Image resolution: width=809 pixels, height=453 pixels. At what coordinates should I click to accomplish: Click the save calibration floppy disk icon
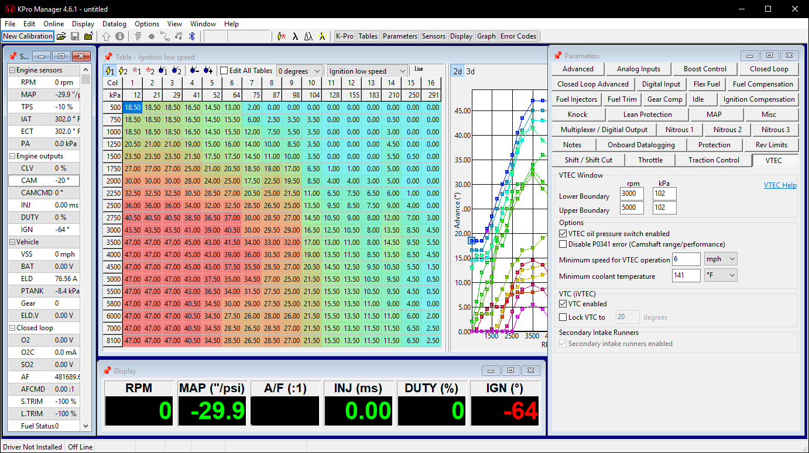pyautogui.click(x=75, y=36)
